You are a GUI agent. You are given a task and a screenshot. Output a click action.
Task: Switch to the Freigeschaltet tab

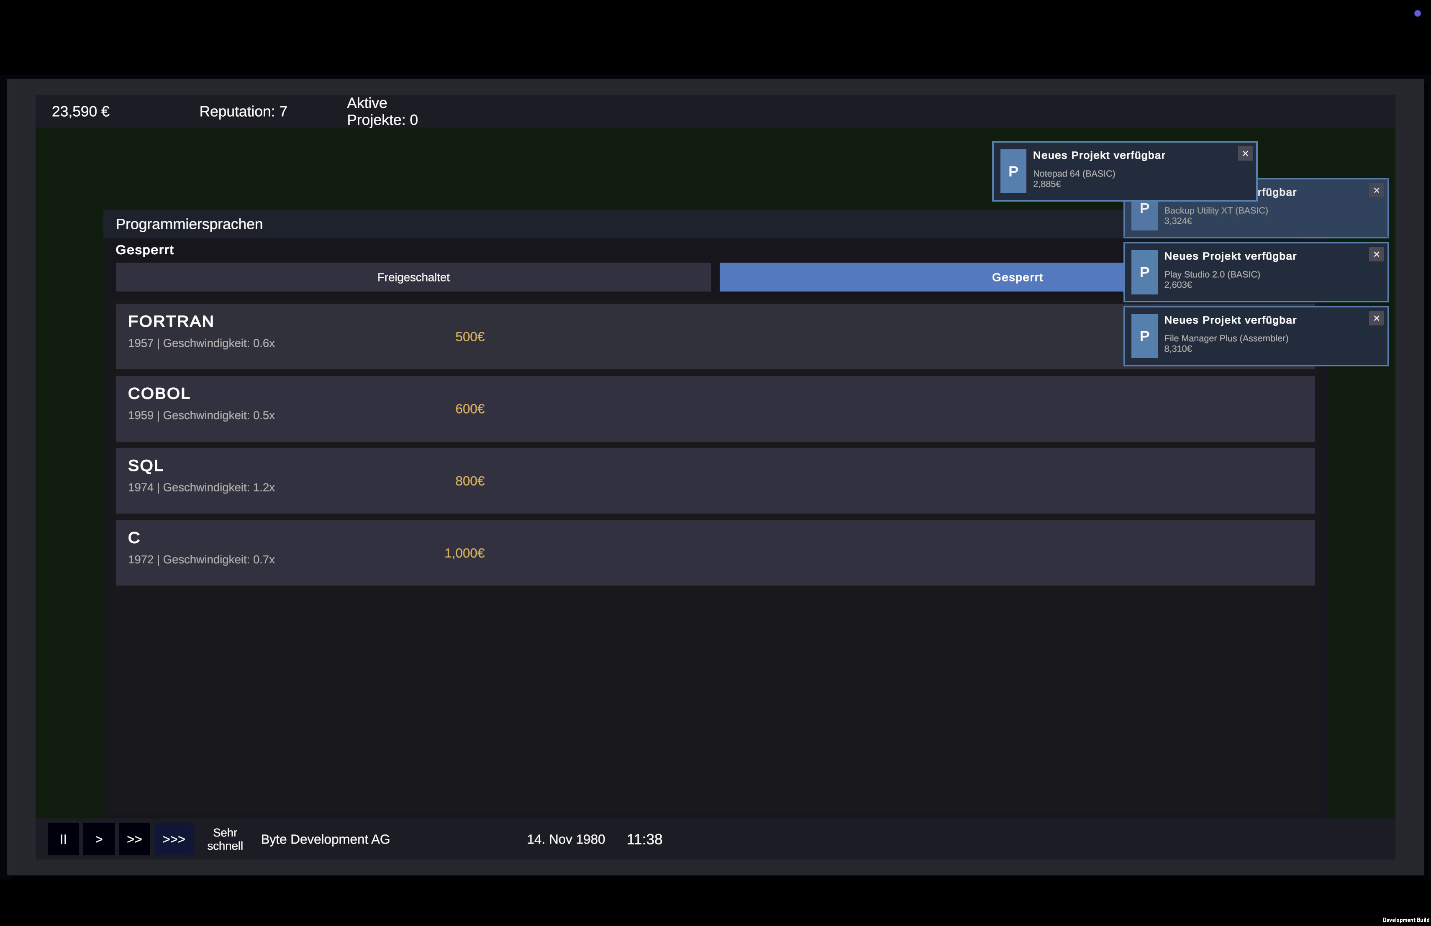[413, 277]
